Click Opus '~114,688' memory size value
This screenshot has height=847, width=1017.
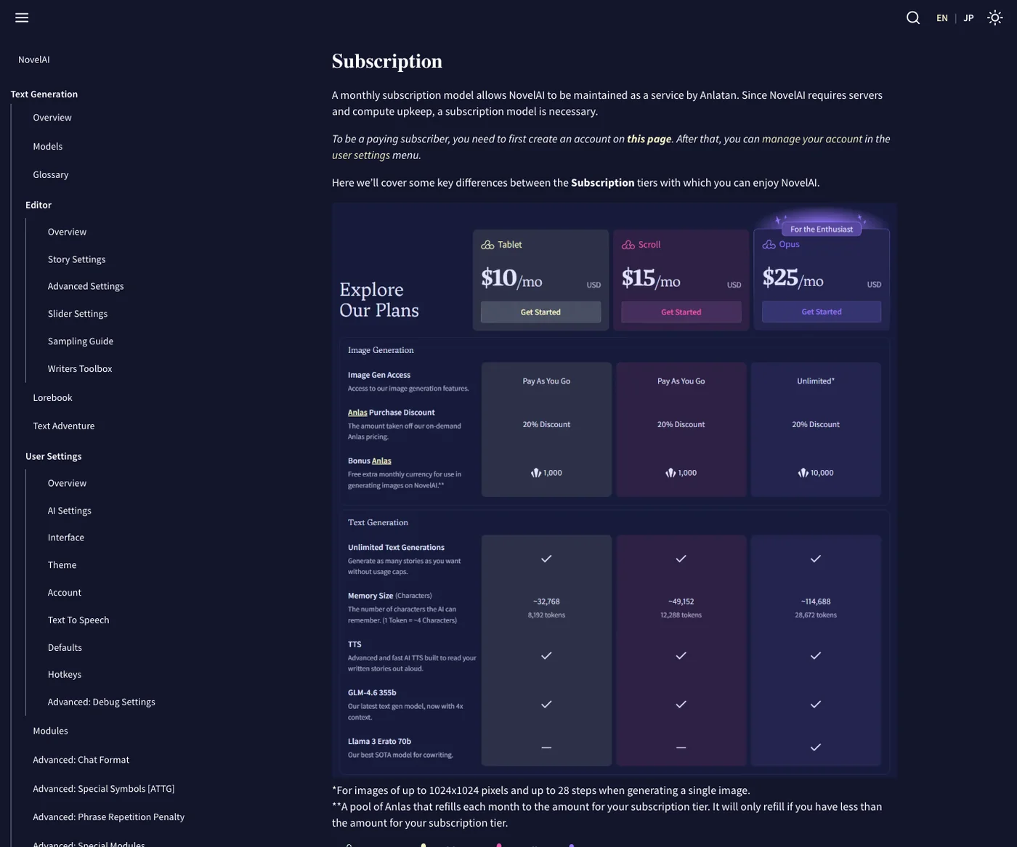click(x=816, y=602)
